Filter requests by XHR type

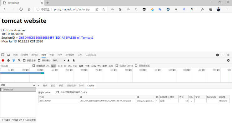point(60,66)
